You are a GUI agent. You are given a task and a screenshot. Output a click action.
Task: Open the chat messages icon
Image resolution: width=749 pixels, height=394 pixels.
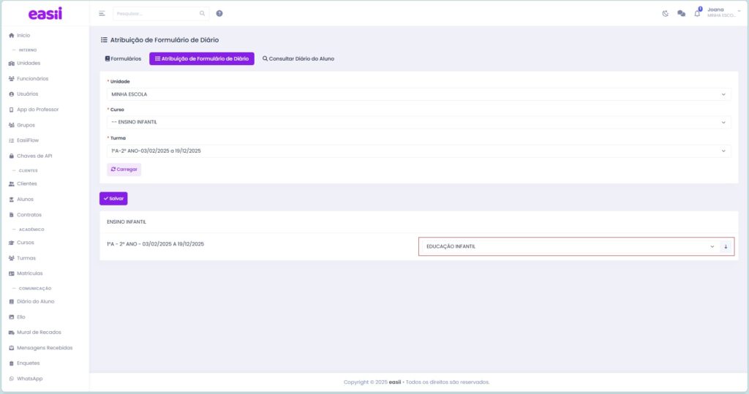681,13
